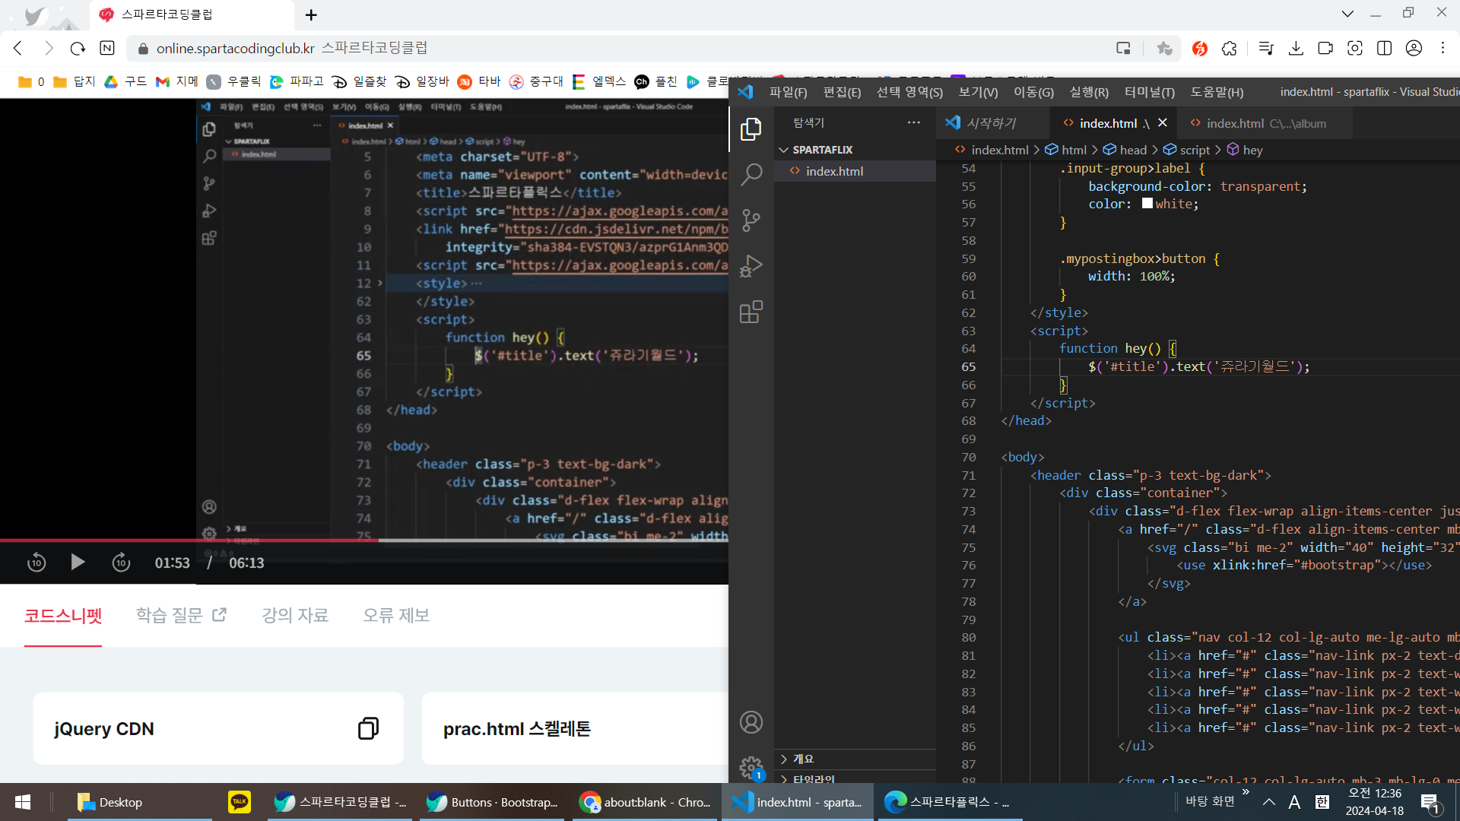Open KakaoTalk from the taskbar
The height and width of the screenshot is (821, 1460).
(240, 801)
